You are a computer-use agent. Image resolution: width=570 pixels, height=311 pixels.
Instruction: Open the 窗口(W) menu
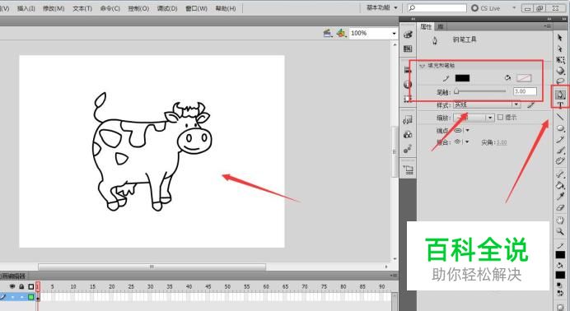196,8
